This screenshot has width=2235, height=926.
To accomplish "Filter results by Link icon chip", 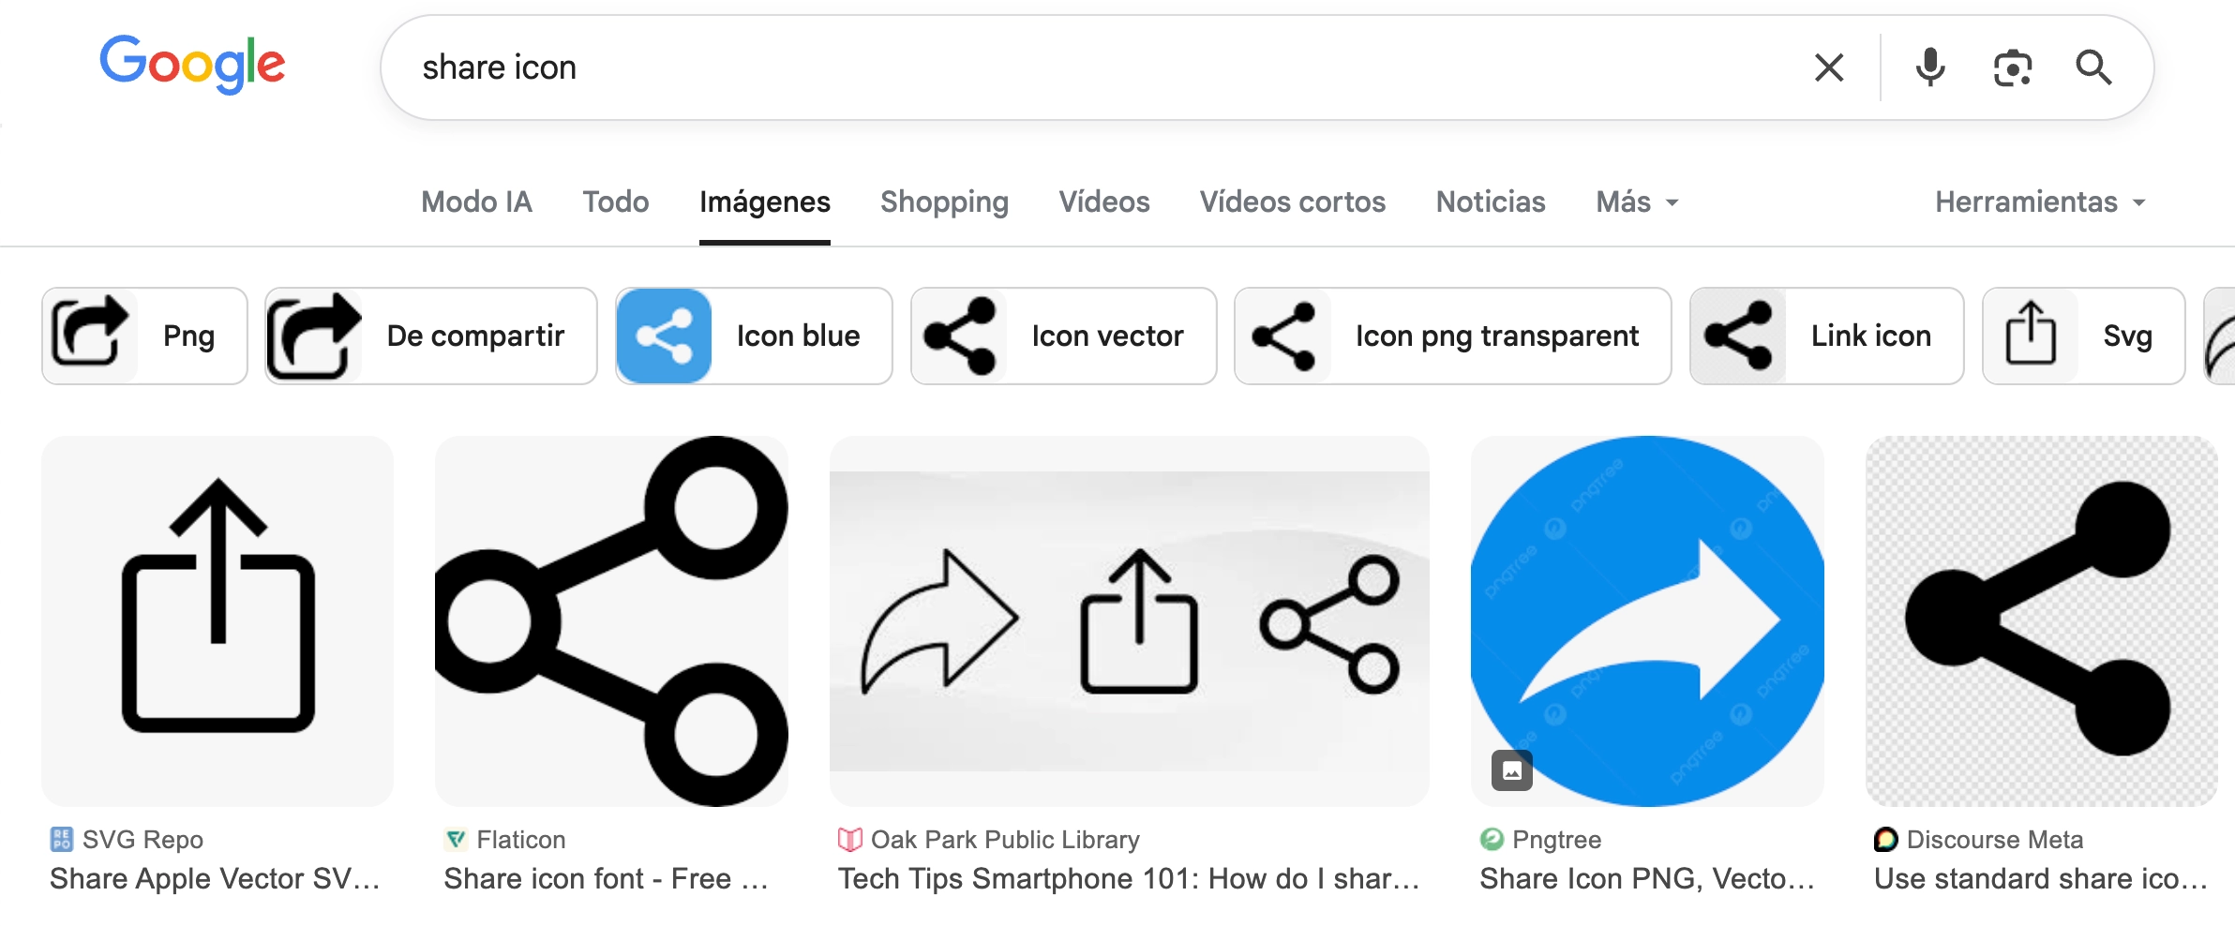I will click(1825, 336).
